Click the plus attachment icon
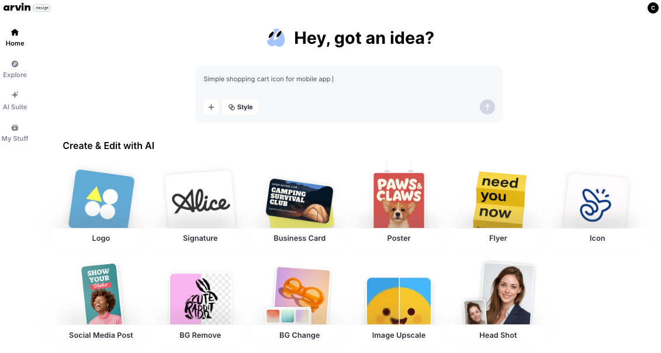The height and width of the screenshot is (353, 661). tap(211, 107)
